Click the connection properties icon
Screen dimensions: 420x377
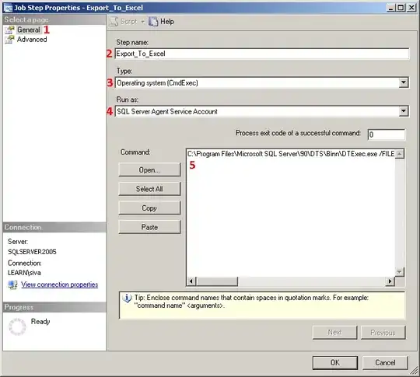click(12, 284)
